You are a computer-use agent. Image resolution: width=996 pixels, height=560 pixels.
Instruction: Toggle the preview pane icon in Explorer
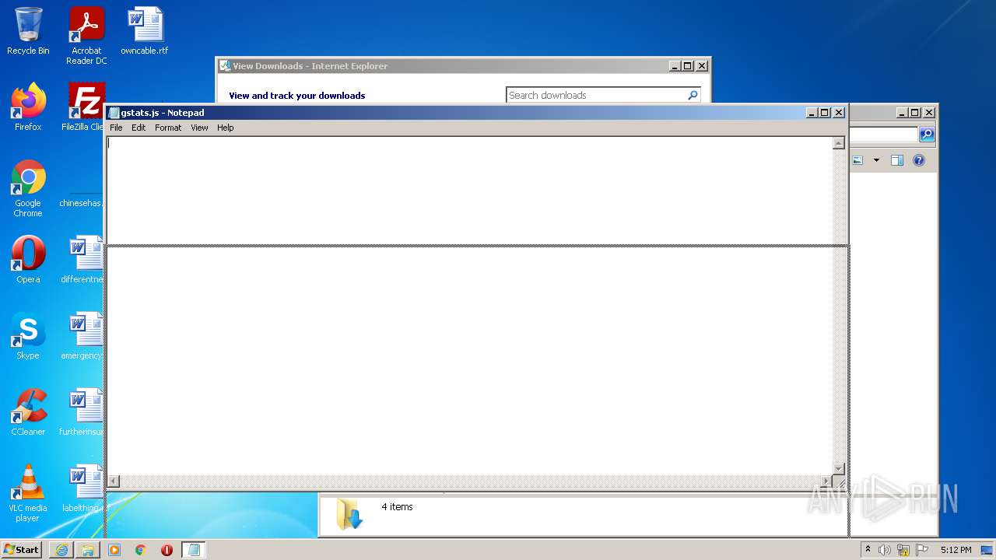(897, 160)
